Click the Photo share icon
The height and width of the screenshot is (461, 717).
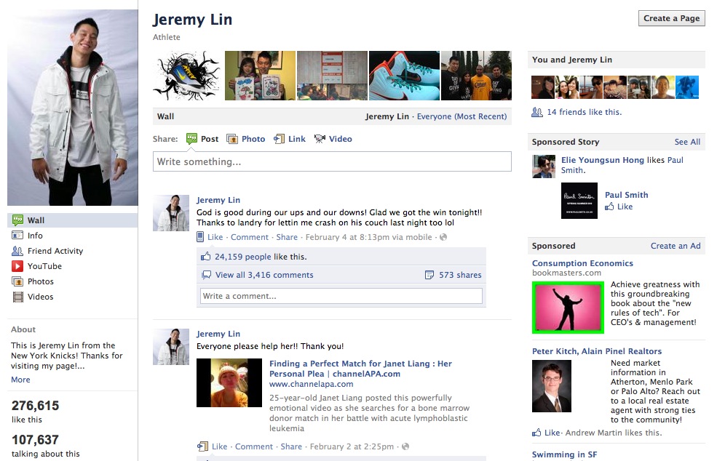[x=232, y=139]
